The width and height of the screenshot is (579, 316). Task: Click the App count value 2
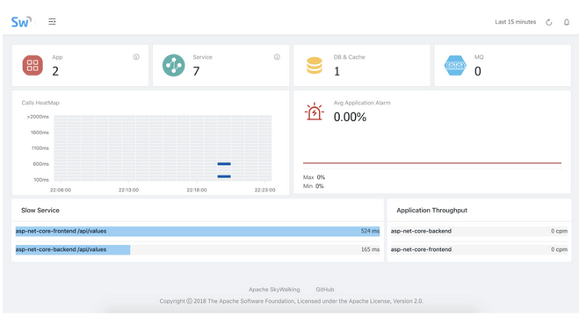[x=55, y=71]
